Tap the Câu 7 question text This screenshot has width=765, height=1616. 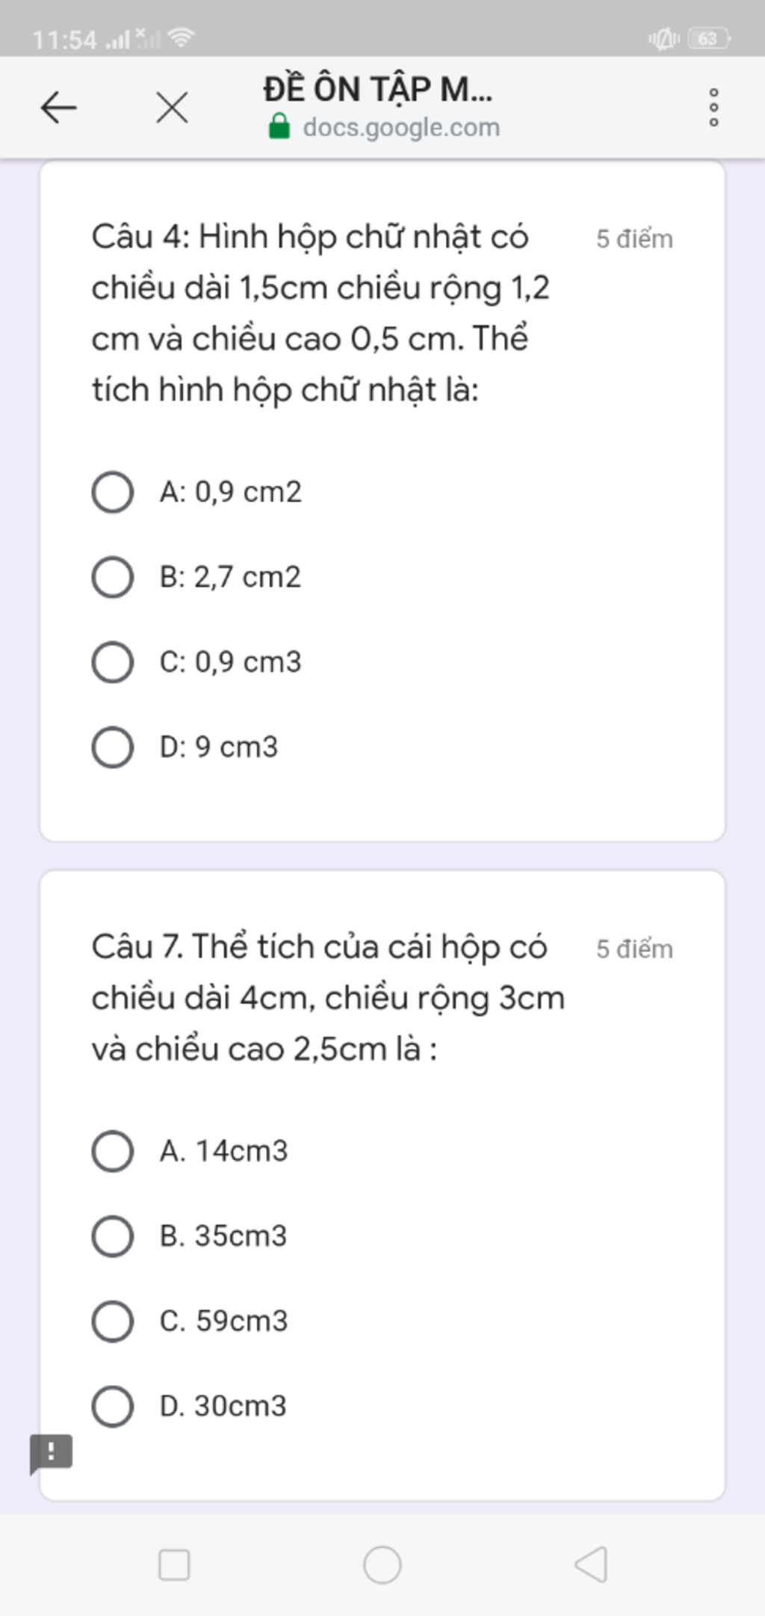[x=328, y=998]
